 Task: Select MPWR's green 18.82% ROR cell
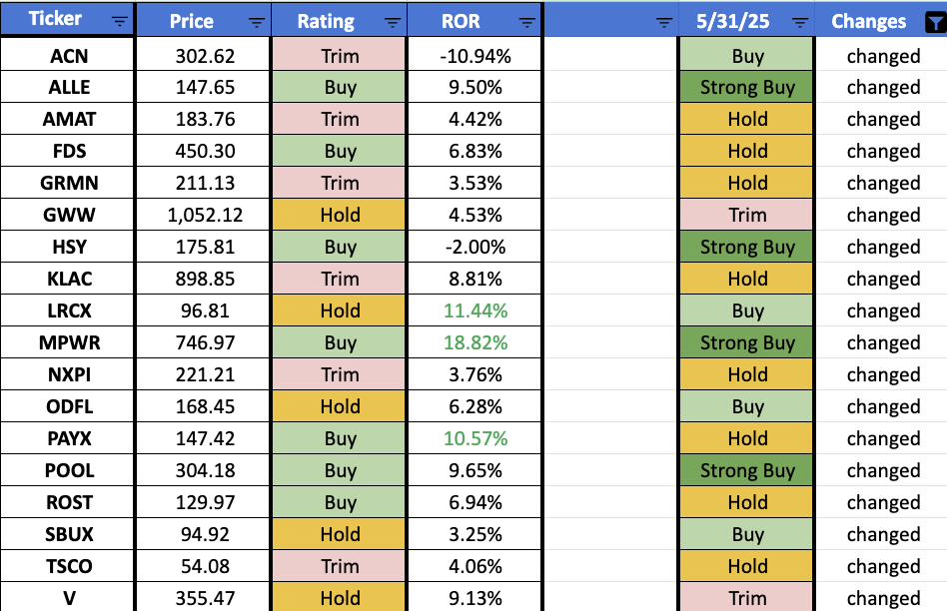(x=474, y=342)
